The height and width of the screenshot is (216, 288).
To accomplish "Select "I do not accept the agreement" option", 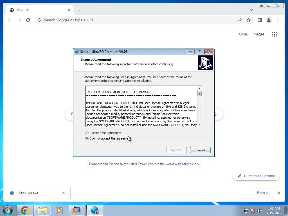I will pos(87,138).
